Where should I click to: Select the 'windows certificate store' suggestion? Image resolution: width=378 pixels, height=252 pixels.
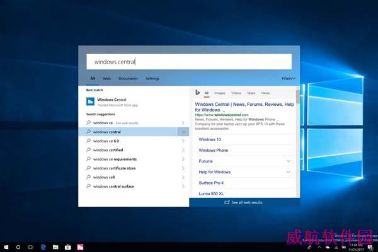point(134,168)
